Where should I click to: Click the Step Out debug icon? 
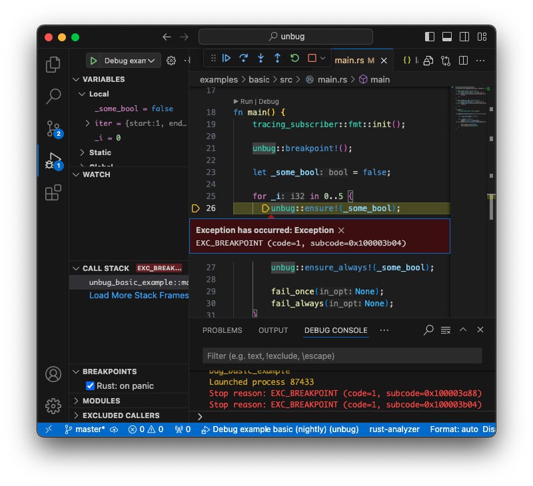tap(277, 58)
